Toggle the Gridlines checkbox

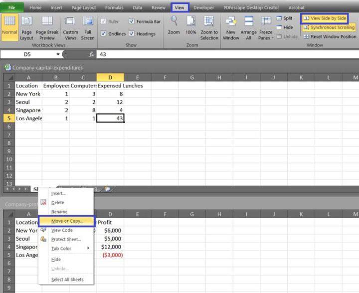click(x=103, y=33)
